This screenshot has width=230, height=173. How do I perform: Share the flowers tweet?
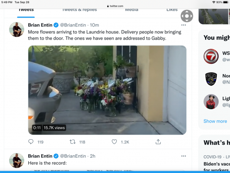pyautogui.click(x=158, y=142)
